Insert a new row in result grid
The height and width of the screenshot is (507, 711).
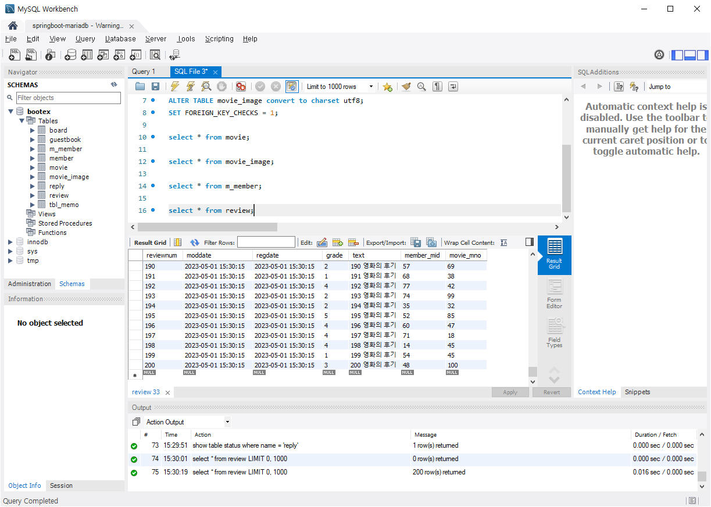point(337,242)
